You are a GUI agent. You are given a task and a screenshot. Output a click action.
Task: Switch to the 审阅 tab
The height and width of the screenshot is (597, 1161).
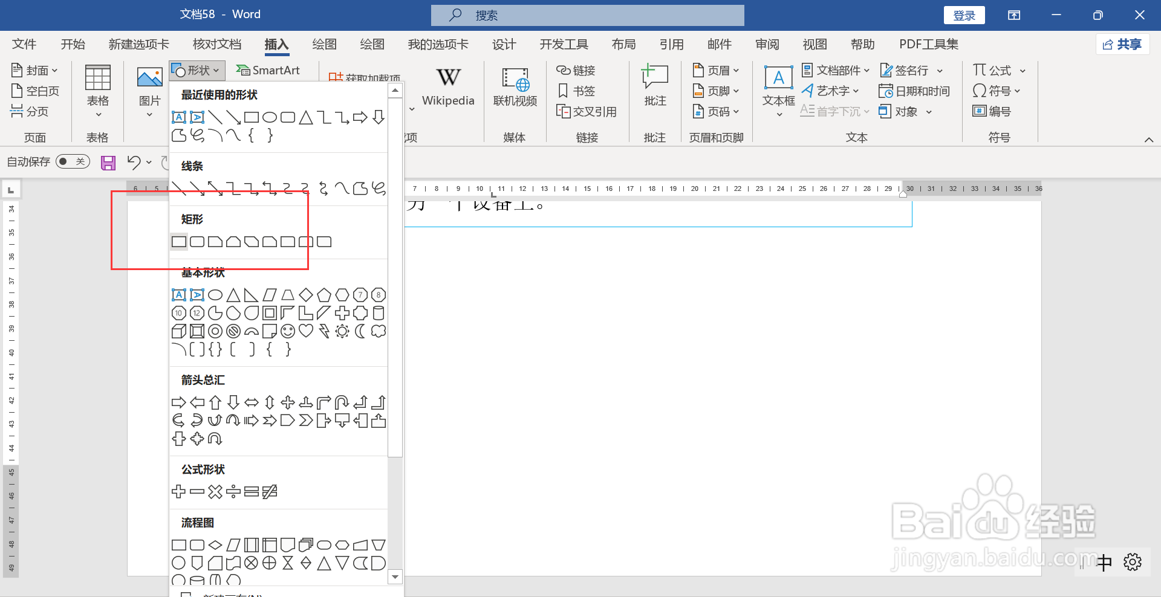[767, 44]
